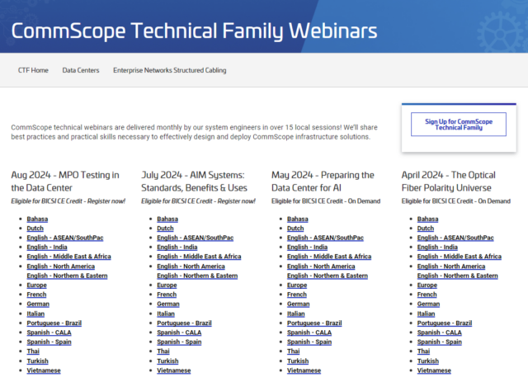Screen dimensions: 528x382
Task: Open French link under May 2024
Action: pos(297,295)
